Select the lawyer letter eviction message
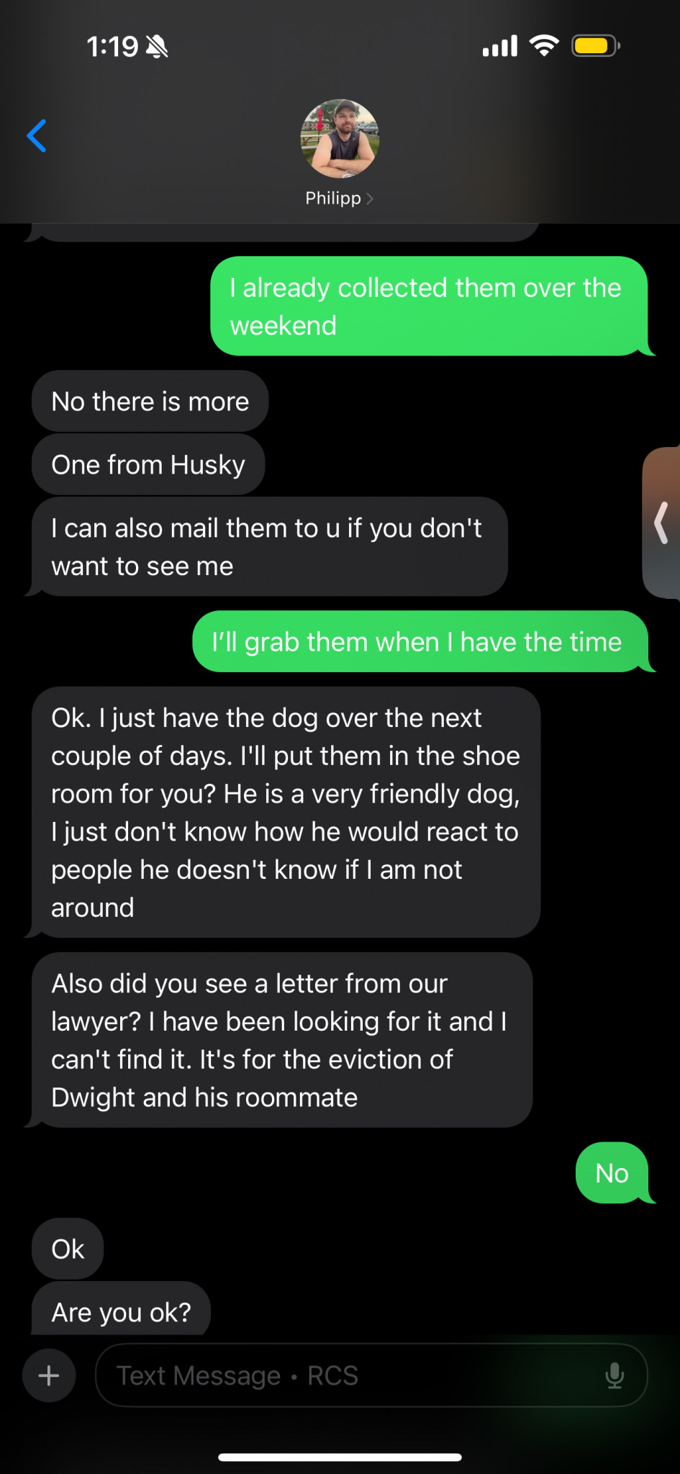Screen dimensions: 680x1474 tap(281, 1040)
